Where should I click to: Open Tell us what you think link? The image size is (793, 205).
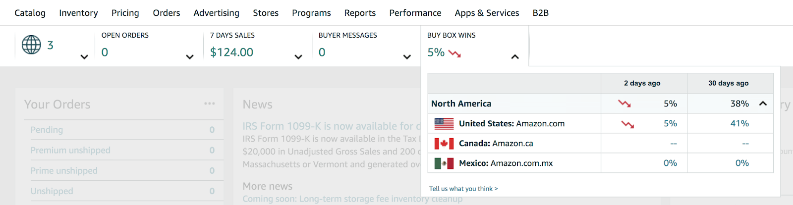point(463,189)
